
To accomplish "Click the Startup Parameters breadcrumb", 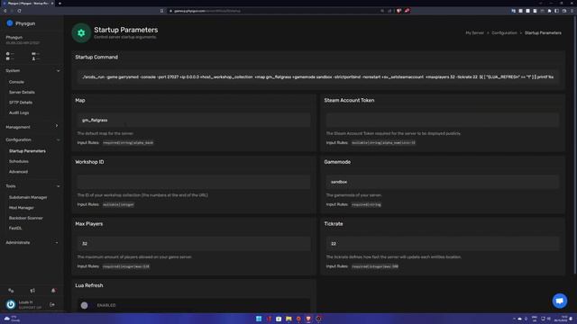I will tap(543, 33).
